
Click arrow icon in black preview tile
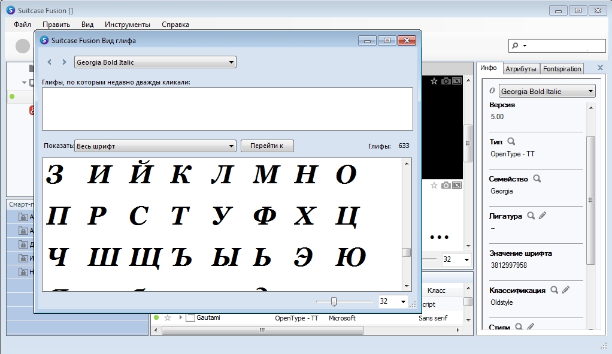[457, 81]
